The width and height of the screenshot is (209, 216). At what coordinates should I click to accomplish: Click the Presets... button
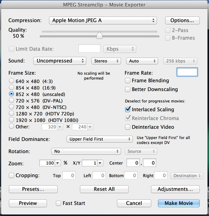click(x=33, y=189)
